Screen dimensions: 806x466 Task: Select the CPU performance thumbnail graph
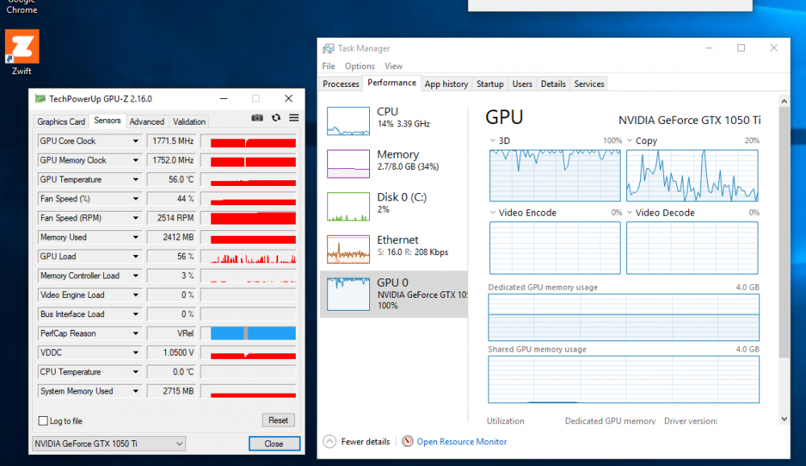point(348,121)
